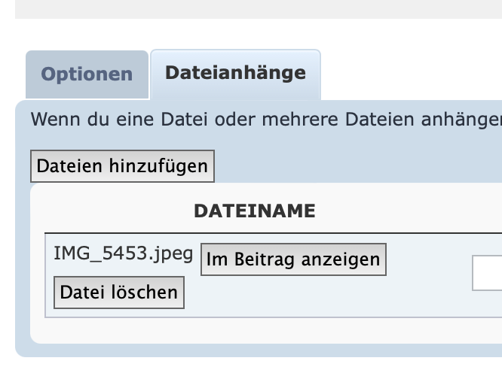Select the Dateianhänge tab

click(x=235, y=73)
